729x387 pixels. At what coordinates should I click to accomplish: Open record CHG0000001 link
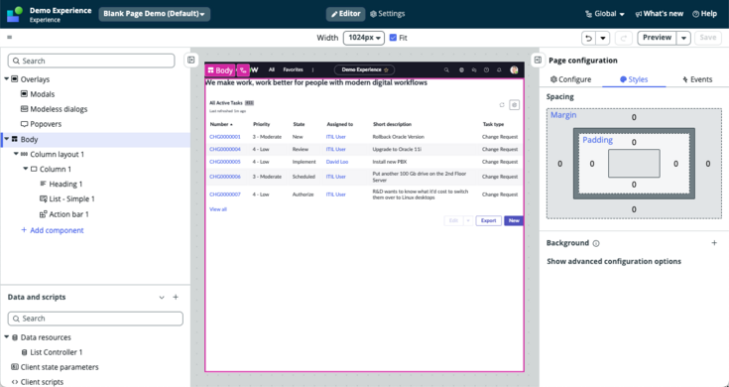225,137
